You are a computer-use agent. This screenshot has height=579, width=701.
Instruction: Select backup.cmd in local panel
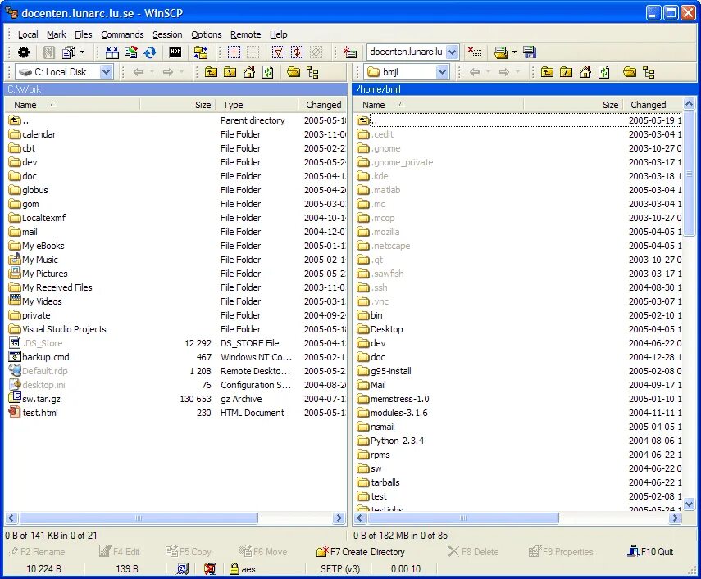pos(39,357)
